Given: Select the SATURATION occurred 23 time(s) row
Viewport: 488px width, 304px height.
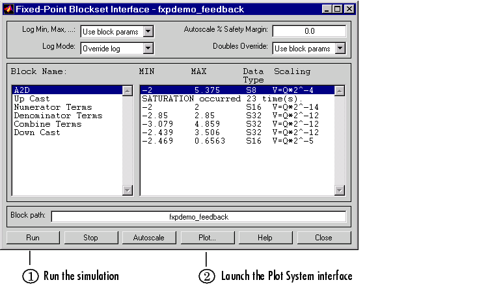Looking at the screenshot, I should click(x=237, y=99).
